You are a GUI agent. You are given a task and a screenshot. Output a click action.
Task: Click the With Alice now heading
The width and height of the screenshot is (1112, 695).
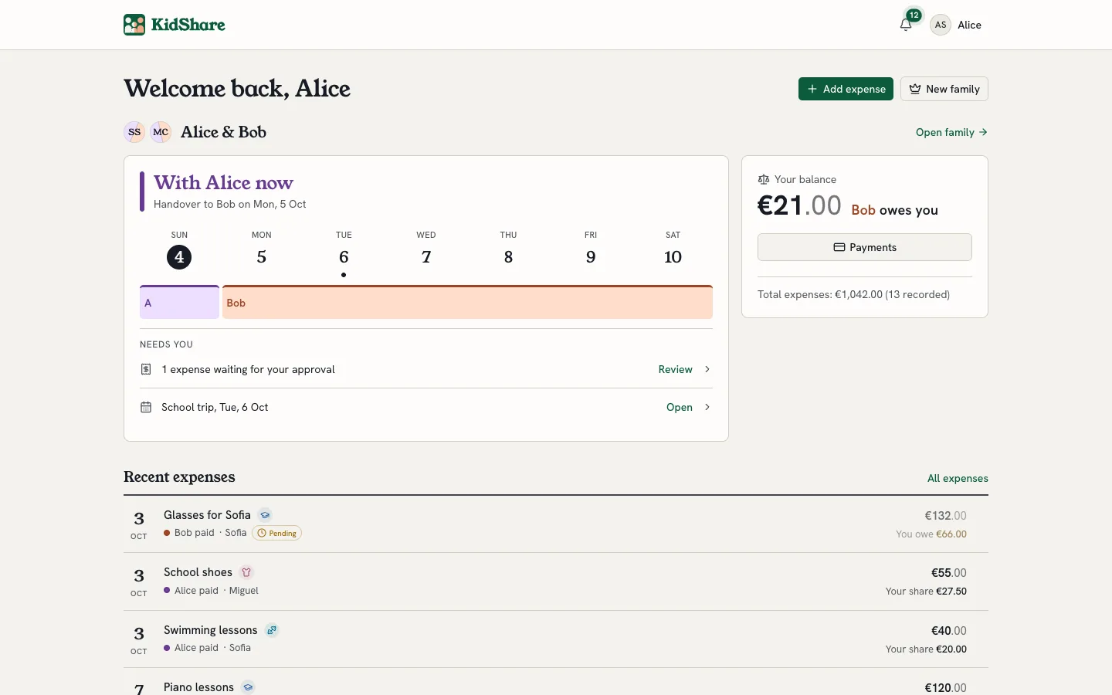(223, 183)
